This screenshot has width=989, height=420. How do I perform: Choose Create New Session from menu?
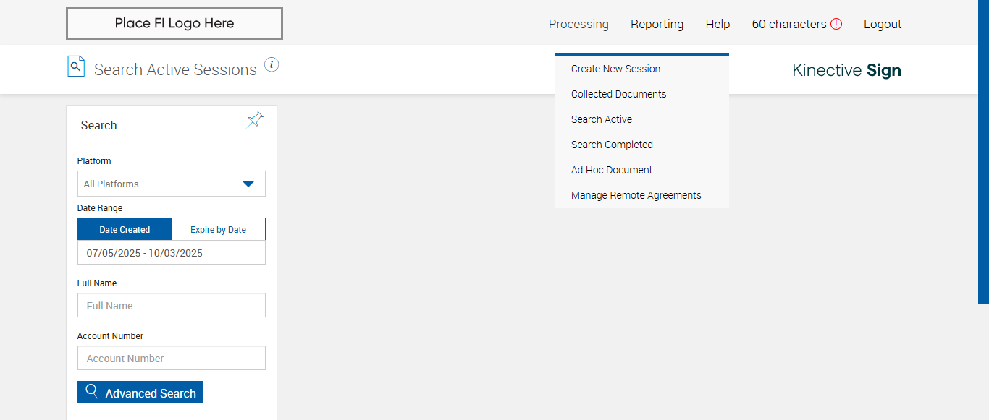pyautogui.click(x=615, y=69)
